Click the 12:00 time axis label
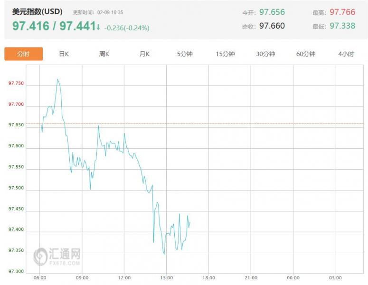 pos(124,277)
